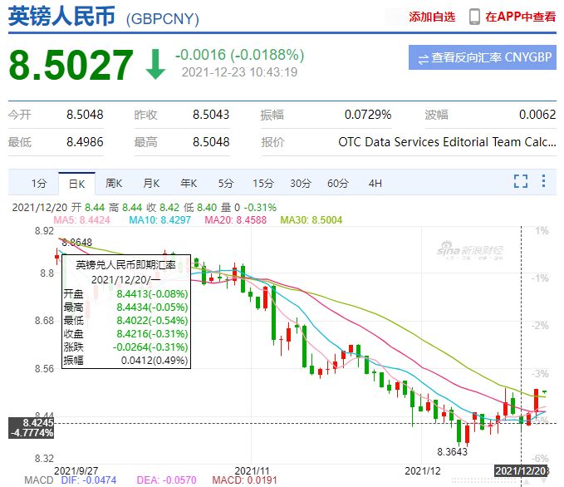Image resolution: width=564 pixels, height=487 pixels.
Task: Select the 日K daily candlestick tab
Action: (76, 183)
